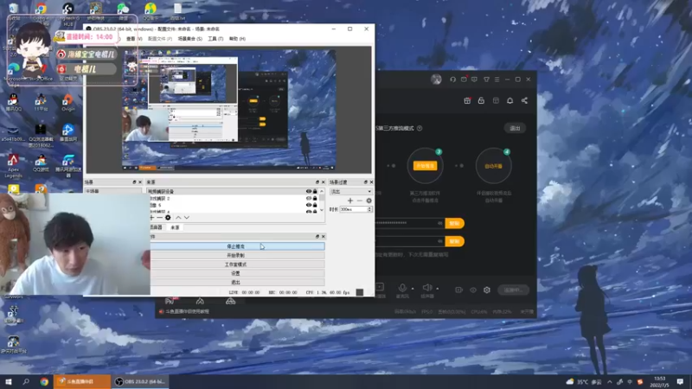Toggle visibility of 视频捕获设备 source
692x389 pixels.
[309, 191]
